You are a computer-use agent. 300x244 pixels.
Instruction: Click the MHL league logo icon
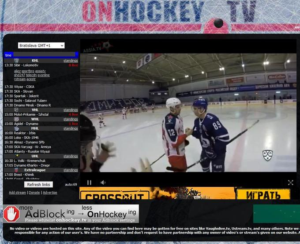tap(16, 128)
